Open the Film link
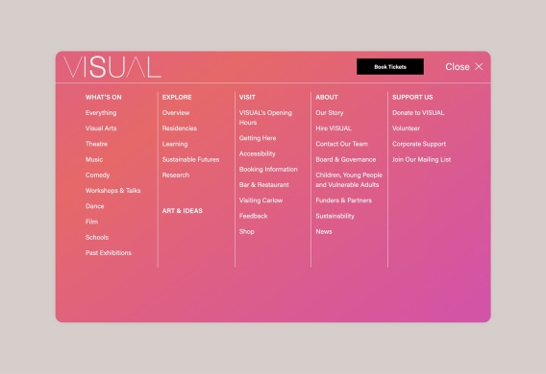The width and height of the screenshot is (546, 374). coord(91,222)
